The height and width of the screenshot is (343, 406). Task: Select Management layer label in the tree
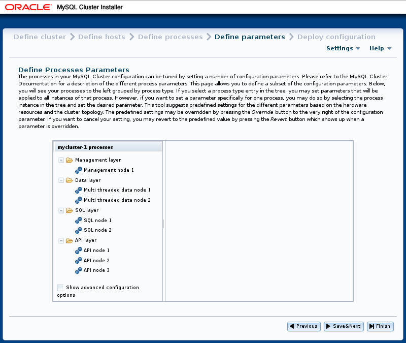[x=98, y=160]
